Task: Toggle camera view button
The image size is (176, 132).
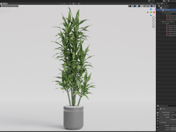Action: pos(154,23)
